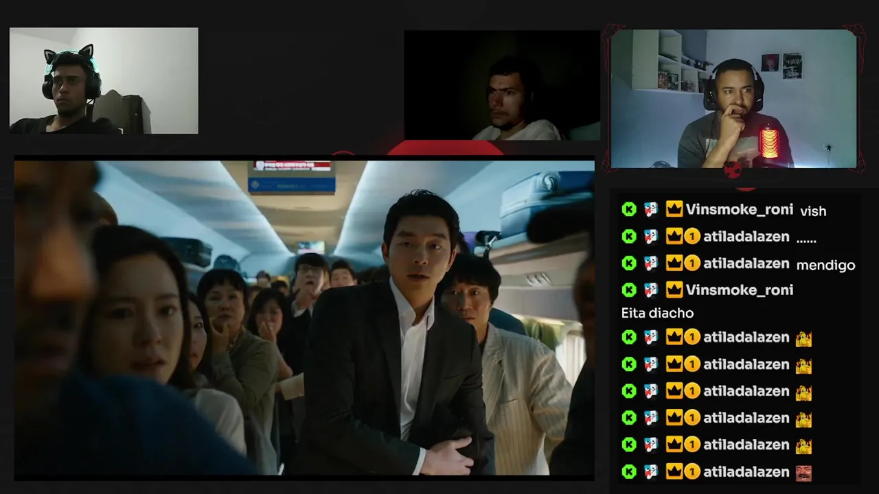This screenshot has height=494, width=879.
Task: Click the crown badge on the '......' message row
Action: tap(674, 237)
